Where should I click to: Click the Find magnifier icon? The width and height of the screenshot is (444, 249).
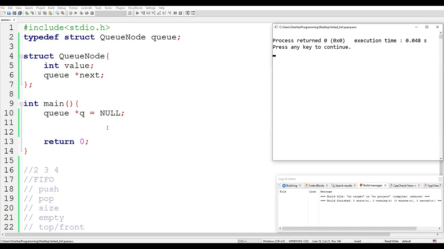tap(57, 13)
